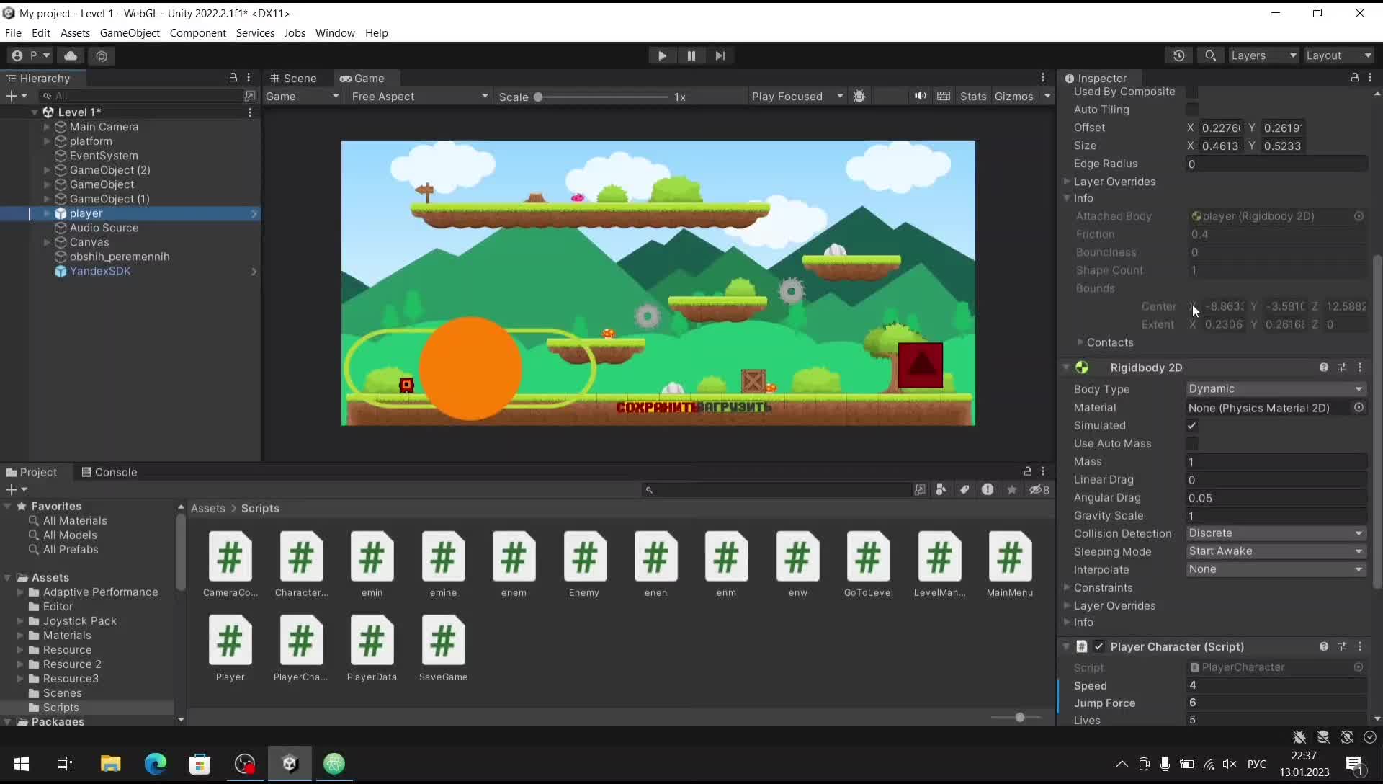Click the Pause button

pyautogui.click(x=691, y=55)
